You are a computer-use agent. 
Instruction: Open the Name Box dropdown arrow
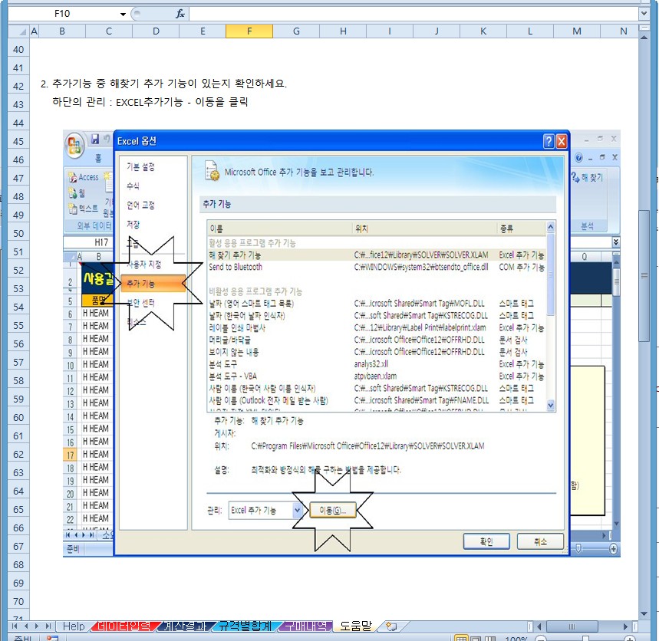(x=123, y=14)
